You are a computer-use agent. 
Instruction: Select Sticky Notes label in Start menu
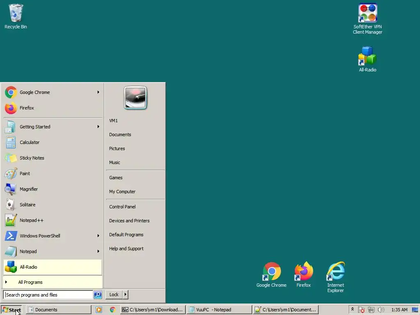point(32,158)
